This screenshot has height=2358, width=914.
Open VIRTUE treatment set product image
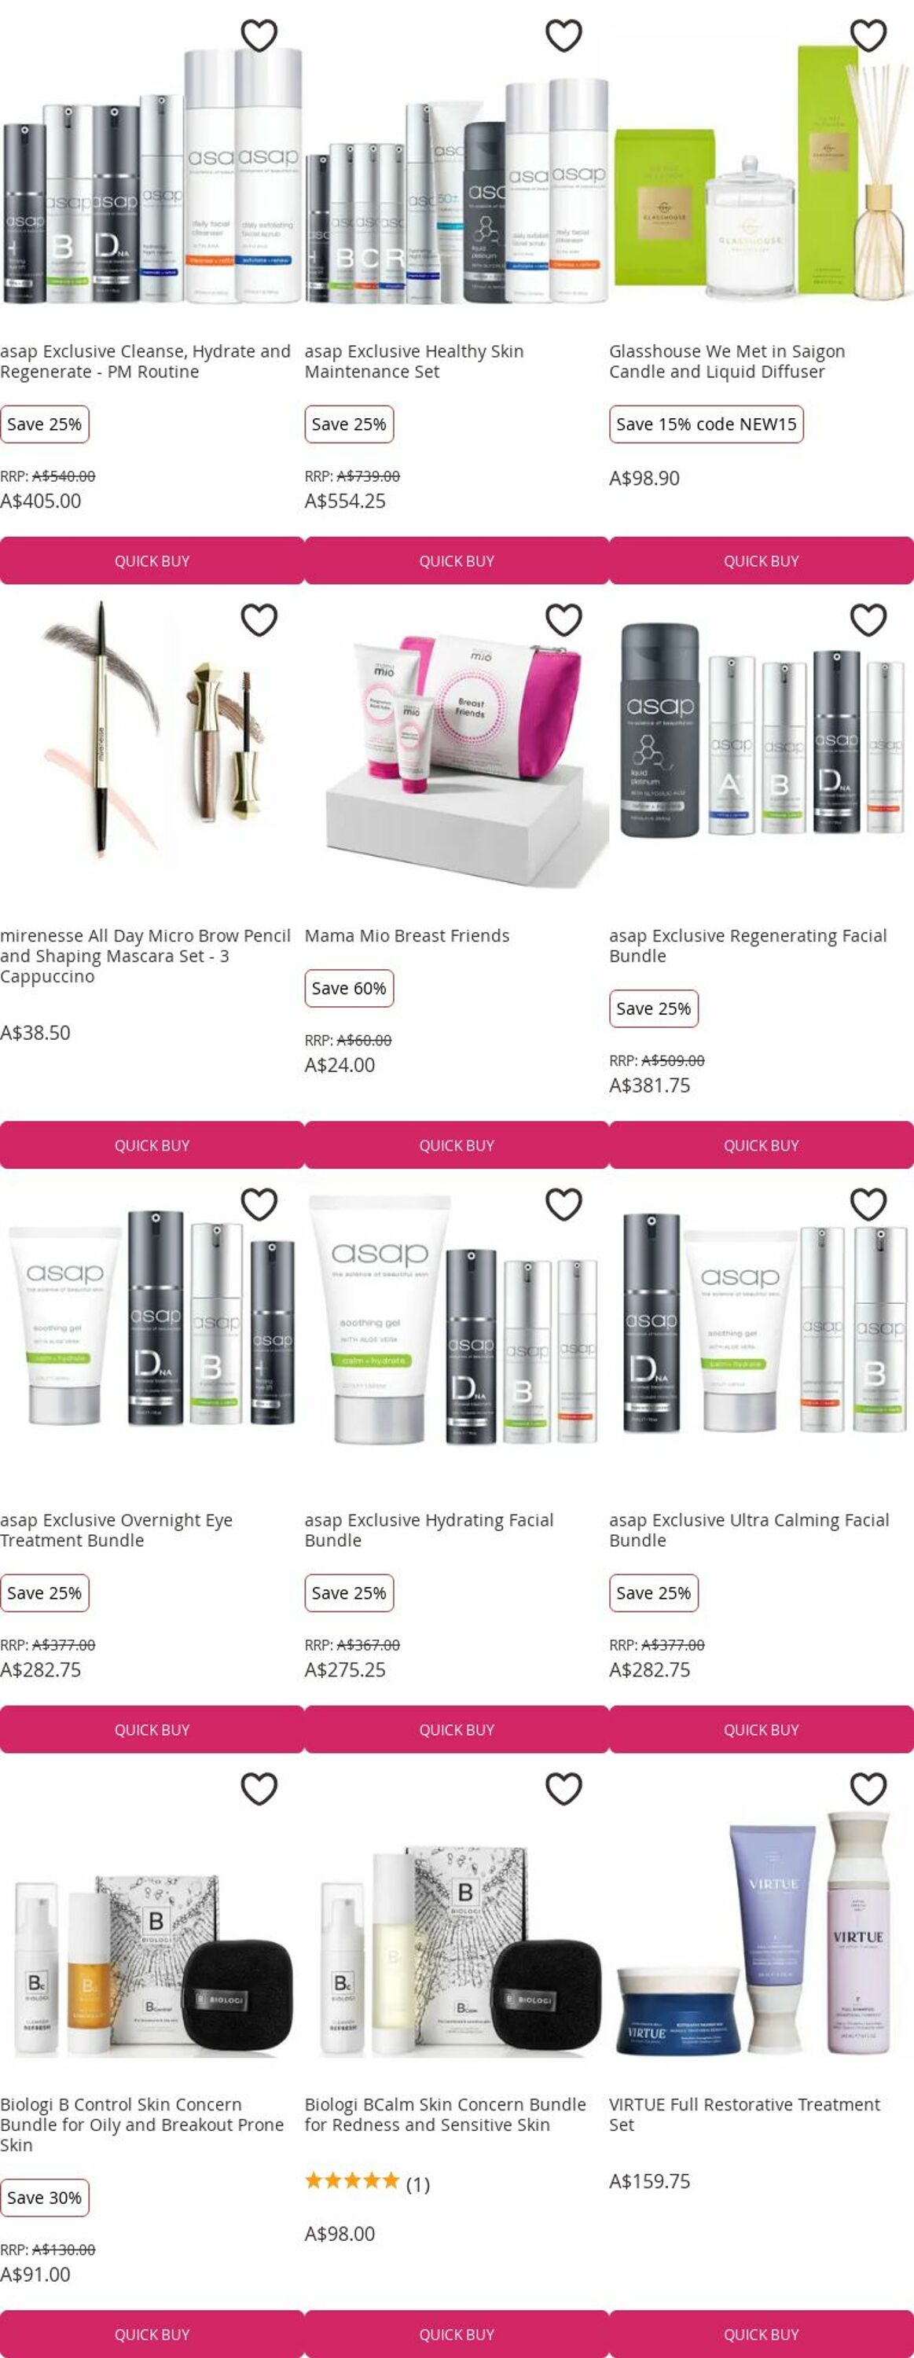coord(762,1923)
